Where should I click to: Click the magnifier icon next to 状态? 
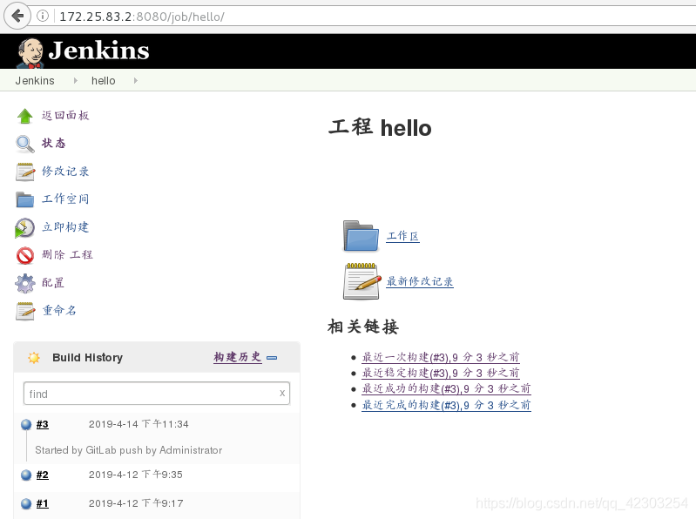pos(25,144)
